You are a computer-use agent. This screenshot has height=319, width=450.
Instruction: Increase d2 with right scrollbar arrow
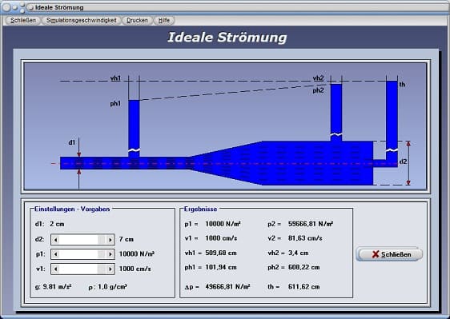click(110, 240)
